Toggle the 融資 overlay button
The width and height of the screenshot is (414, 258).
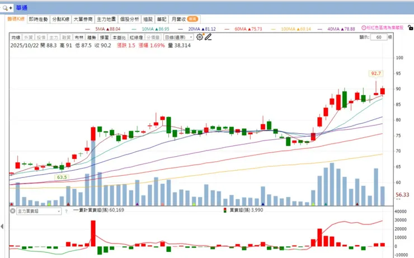[x=66, y=37]
